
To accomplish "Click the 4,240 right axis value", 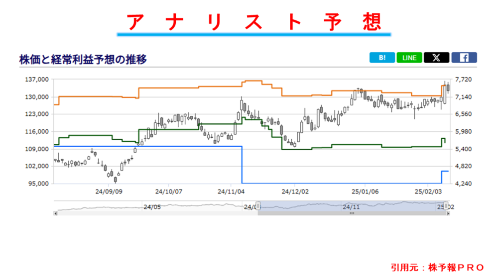I will click(463, 184).
